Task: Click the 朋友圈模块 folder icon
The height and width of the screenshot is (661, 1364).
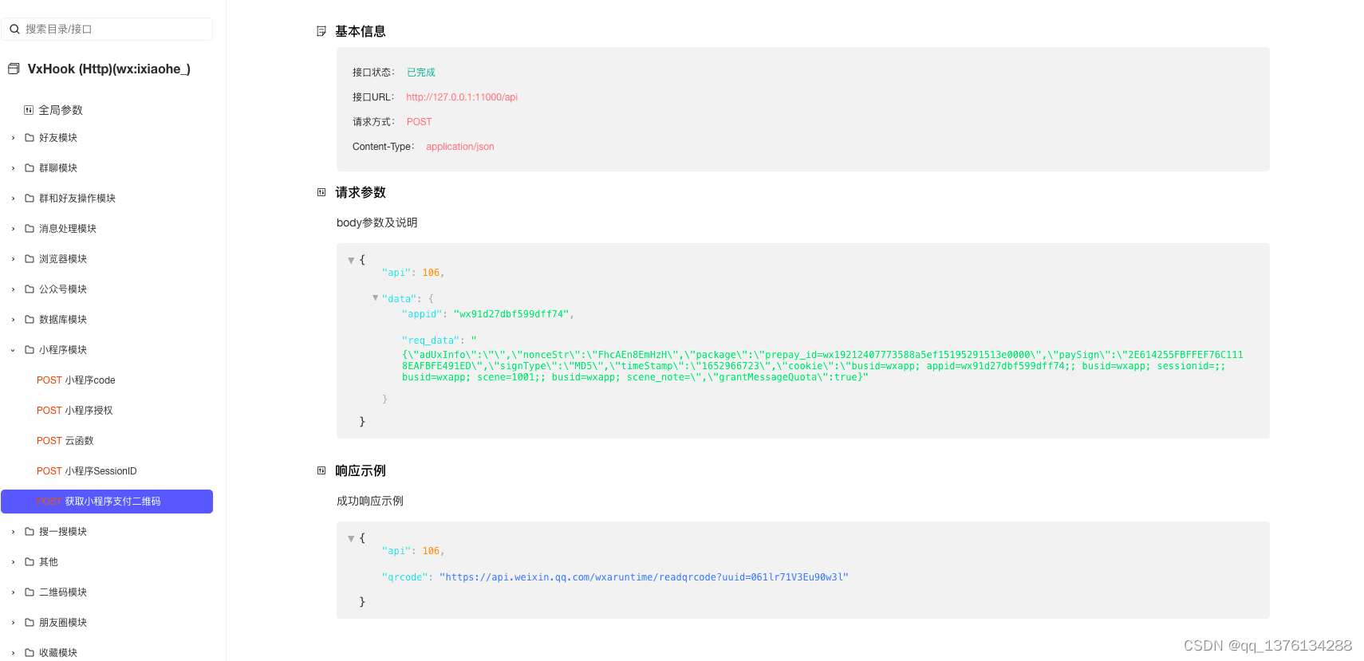Action: (30, 623)
